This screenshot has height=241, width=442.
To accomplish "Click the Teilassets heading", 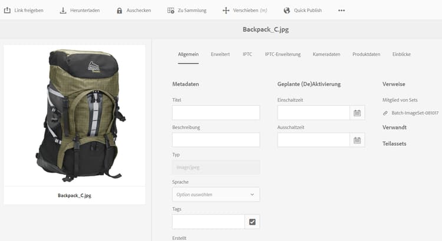I will [x=394, y=143].
